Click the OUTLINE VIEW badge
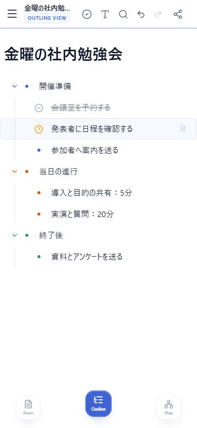 pos(47,18)
